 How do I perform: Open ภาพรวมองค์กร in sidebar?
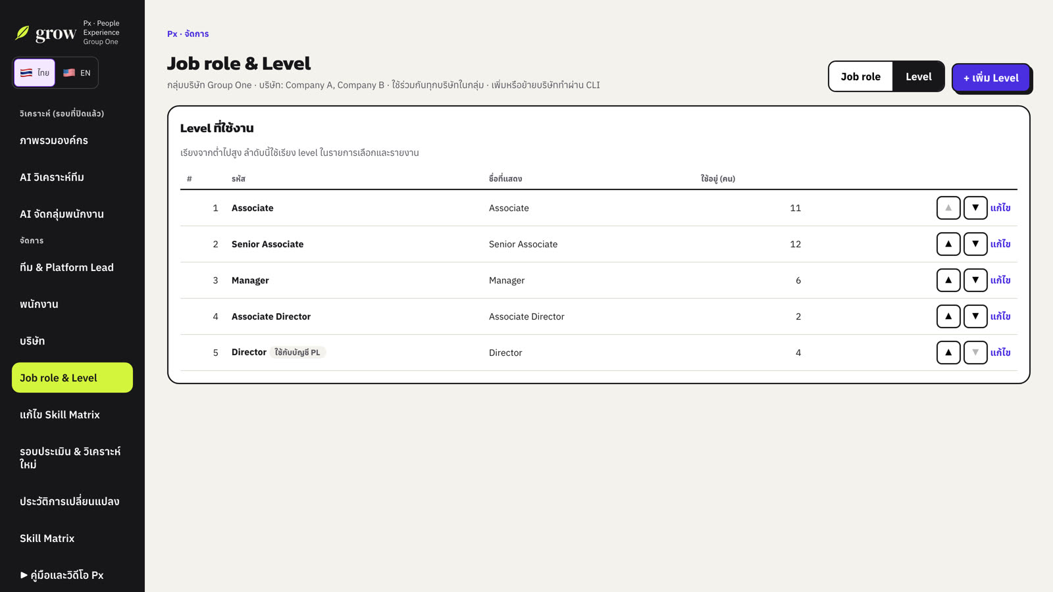(72, 140)
